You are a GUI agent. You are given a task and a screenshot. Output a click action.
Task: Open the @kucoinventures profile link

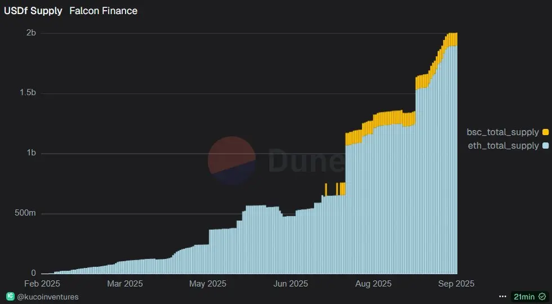[47, 297]
